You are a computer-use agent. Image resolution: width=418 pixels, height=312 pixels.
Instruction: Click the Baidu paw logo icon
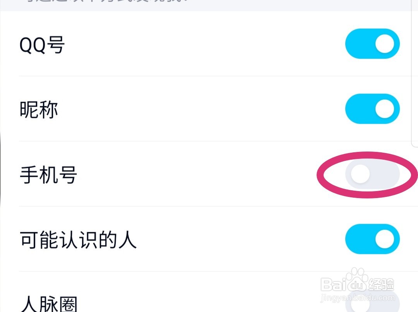point(357,280)
